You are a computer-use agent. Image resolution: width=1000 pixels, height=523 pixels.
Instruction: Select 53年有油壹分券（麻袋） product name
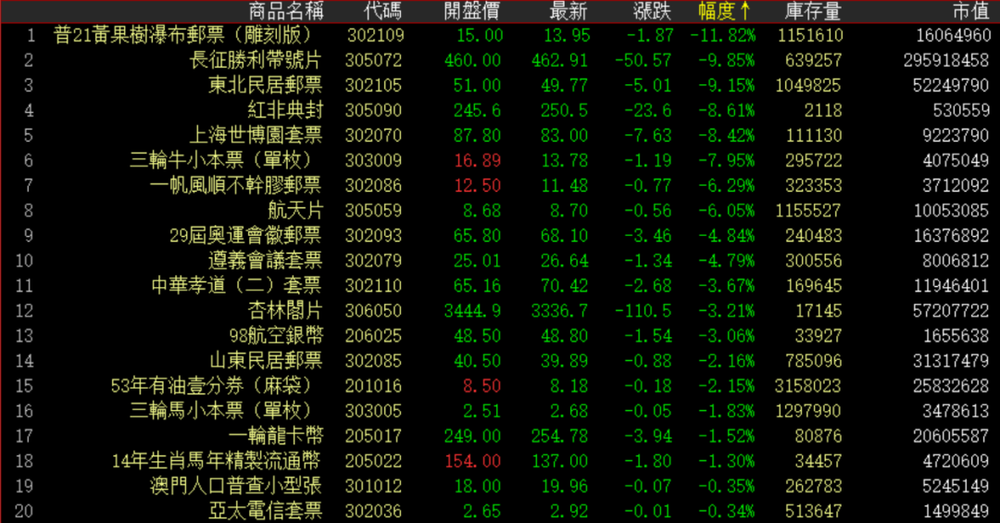212,386
